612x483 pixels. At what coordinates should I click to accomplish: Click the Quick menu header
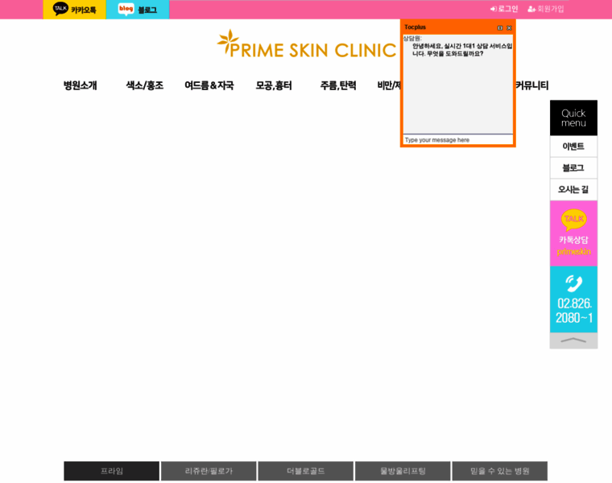click(x=573, y=118)
